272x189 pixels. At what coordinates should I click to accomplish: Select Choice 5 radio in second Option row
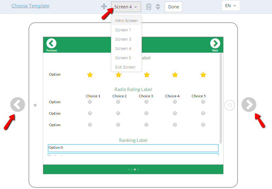click(203, 113)
